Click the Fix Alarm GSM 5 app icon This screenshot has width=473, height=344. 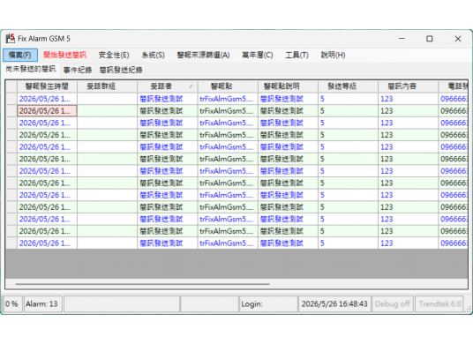point(11,39)
